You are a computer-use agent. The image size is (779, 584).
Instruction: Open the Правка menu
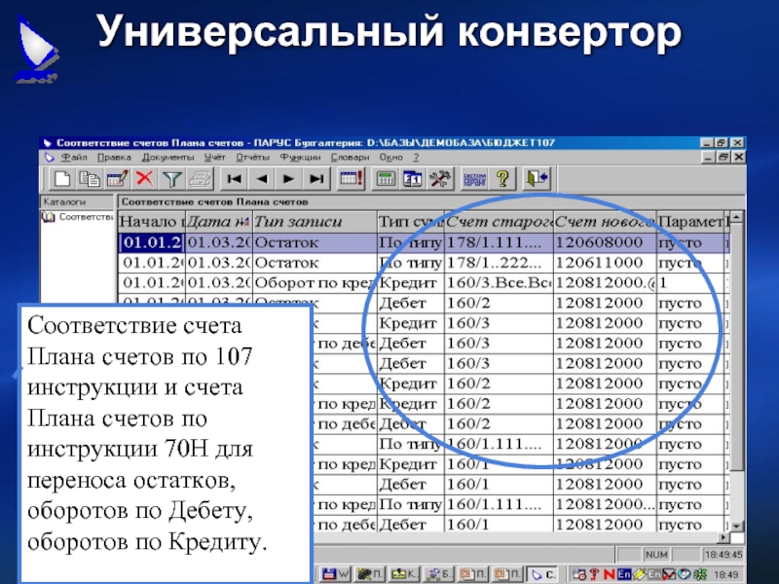pos(114,158)
